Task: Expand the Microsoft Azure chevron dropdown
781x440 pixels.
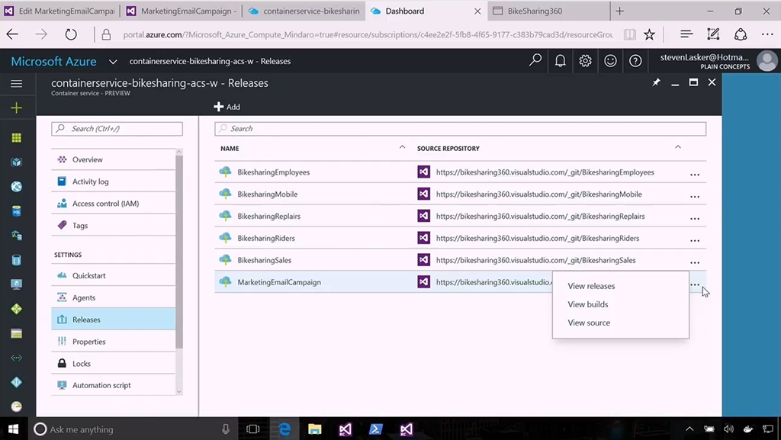Action: (x=113, y=62)
